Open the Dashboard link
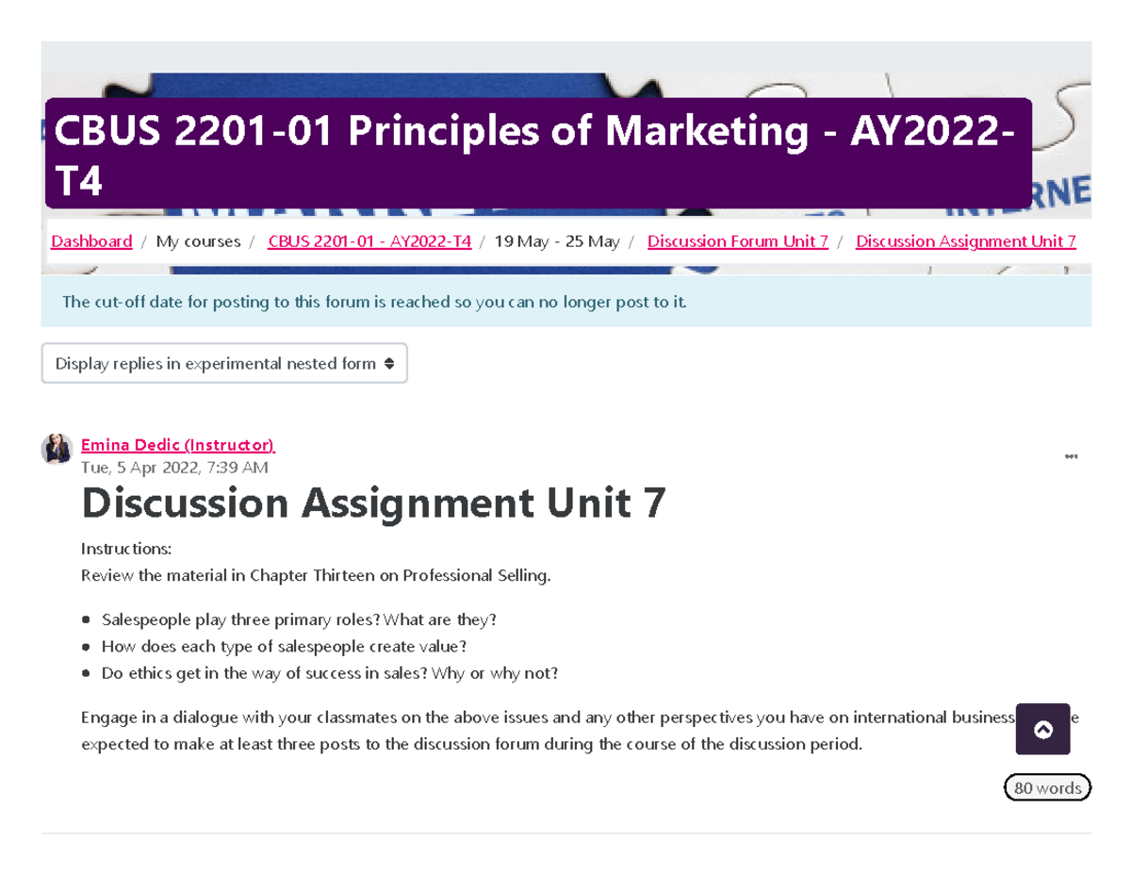The width and height of the screenshot is (1131, 874). 91,240
